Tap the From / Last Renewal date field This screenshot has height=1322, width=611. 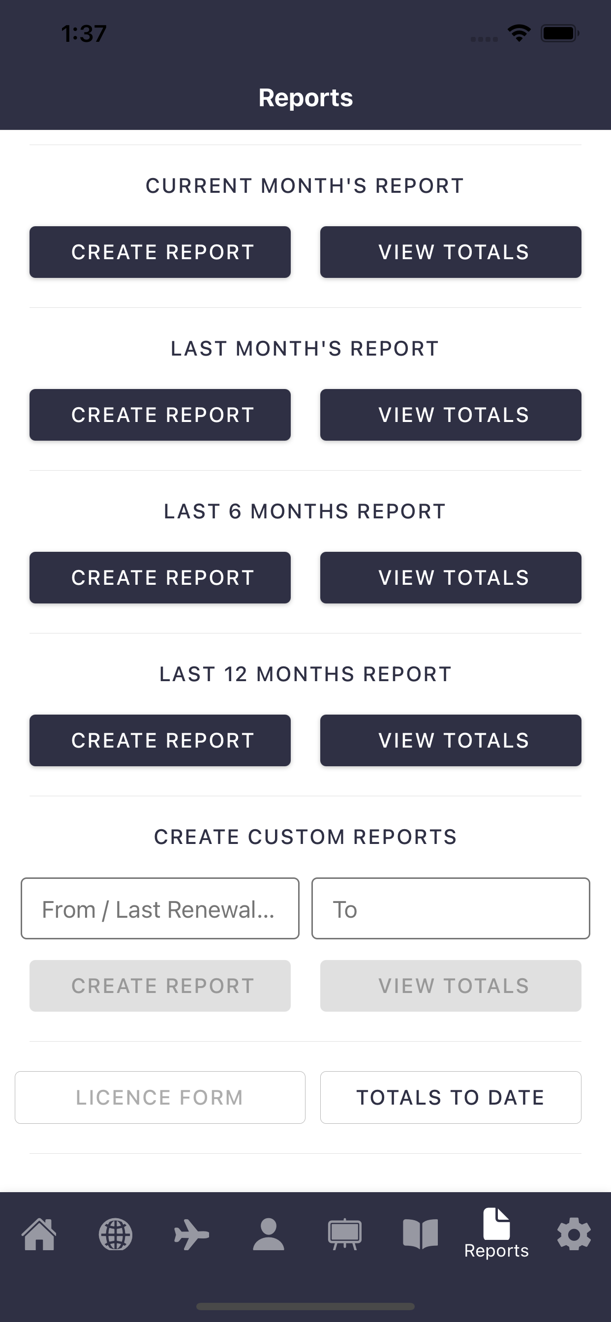tap(160, 908)
